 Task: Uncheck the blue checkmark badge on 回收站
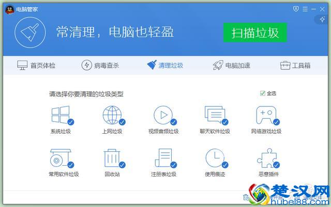[122, 165]
